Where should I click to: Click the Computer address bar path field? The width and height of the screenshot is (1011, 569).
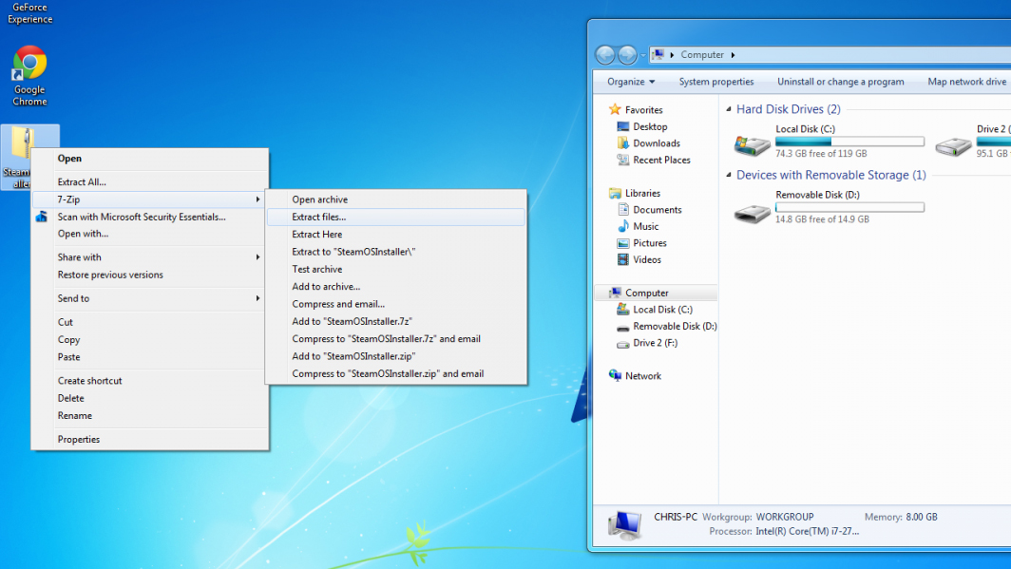click(830, 55)
